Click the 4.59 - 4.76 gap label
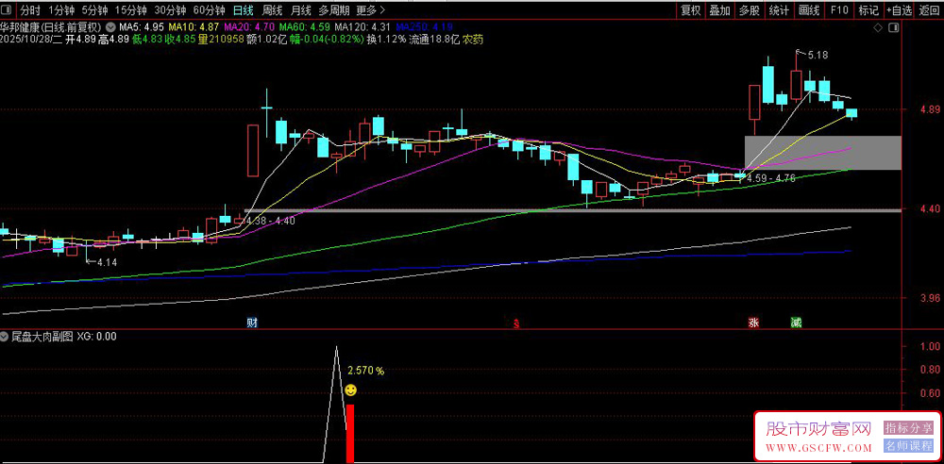Screen dimensions: 944x464 (x=770, y=178)
